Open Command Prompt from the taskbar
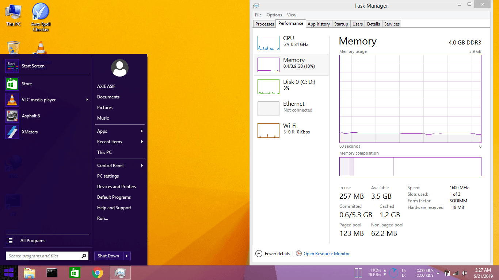 [52, 273]
